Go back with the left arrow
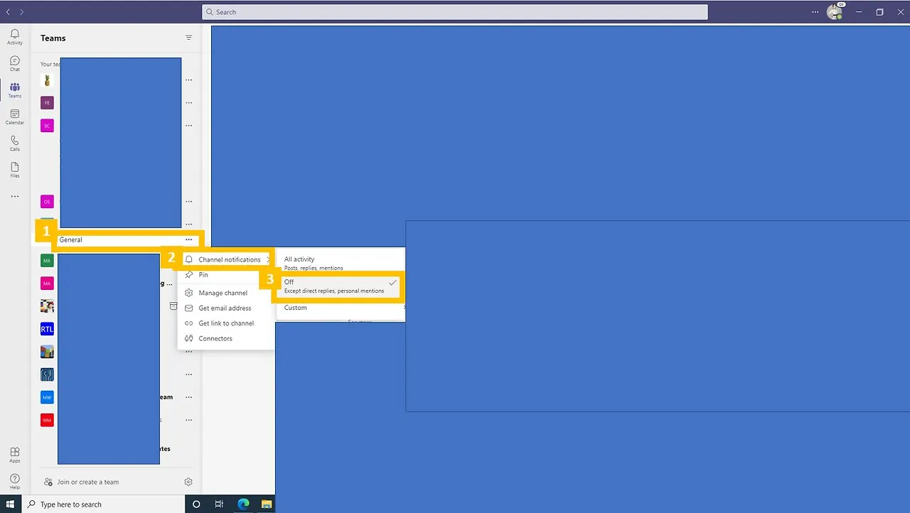 coord(8,12)
